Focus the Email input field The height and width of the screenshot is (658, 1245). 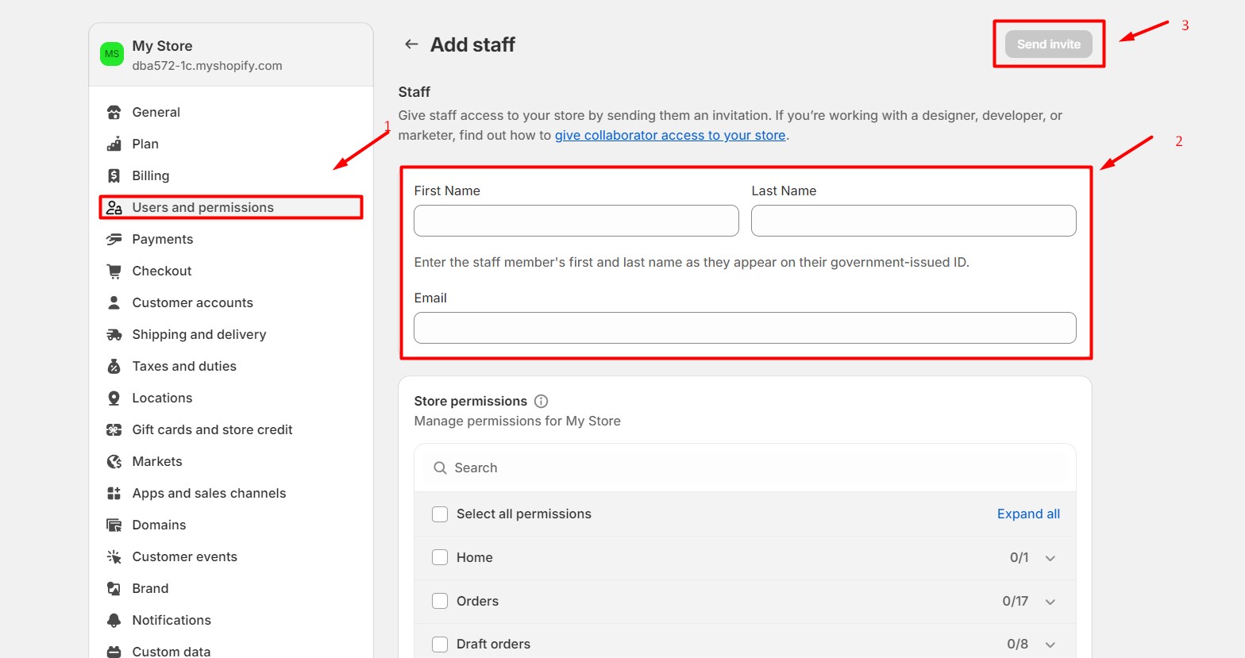tap(745, 328)
